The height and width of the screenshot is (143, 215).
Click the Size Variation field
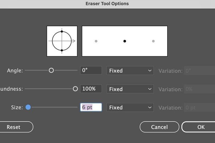[199, 107]
